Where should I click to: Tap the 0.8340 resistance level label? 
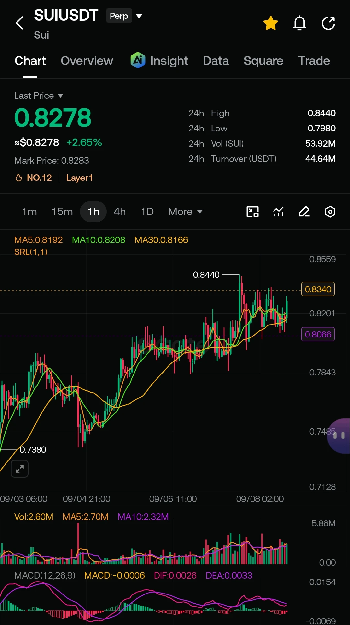318,289
